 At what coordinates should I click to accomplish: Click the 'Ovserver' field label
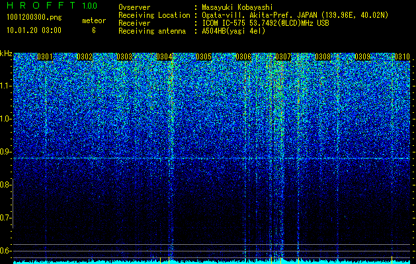pyautogui.click(x=134, y=7)
